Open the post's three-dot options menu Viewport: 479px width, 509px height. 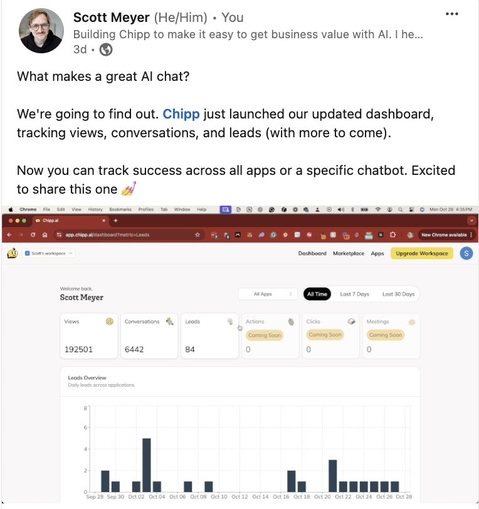tap(451, 14)
